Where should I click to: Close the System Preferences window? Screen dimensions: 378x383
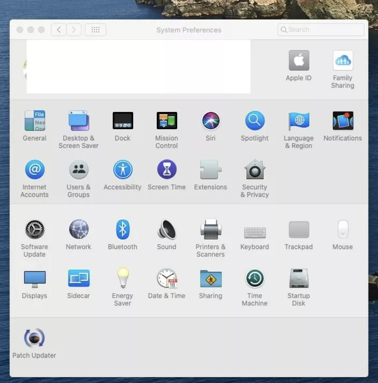20,30
